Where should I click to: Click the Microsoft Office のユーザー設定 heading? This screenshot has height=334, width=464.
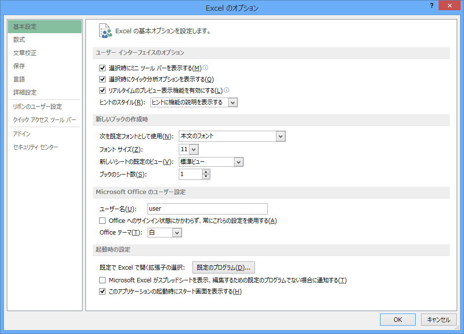[x=141, y=192]
